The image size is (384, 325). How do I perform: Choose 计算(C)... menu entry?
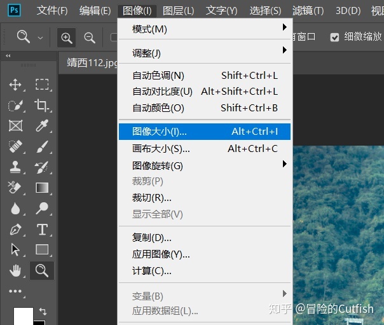205,271
